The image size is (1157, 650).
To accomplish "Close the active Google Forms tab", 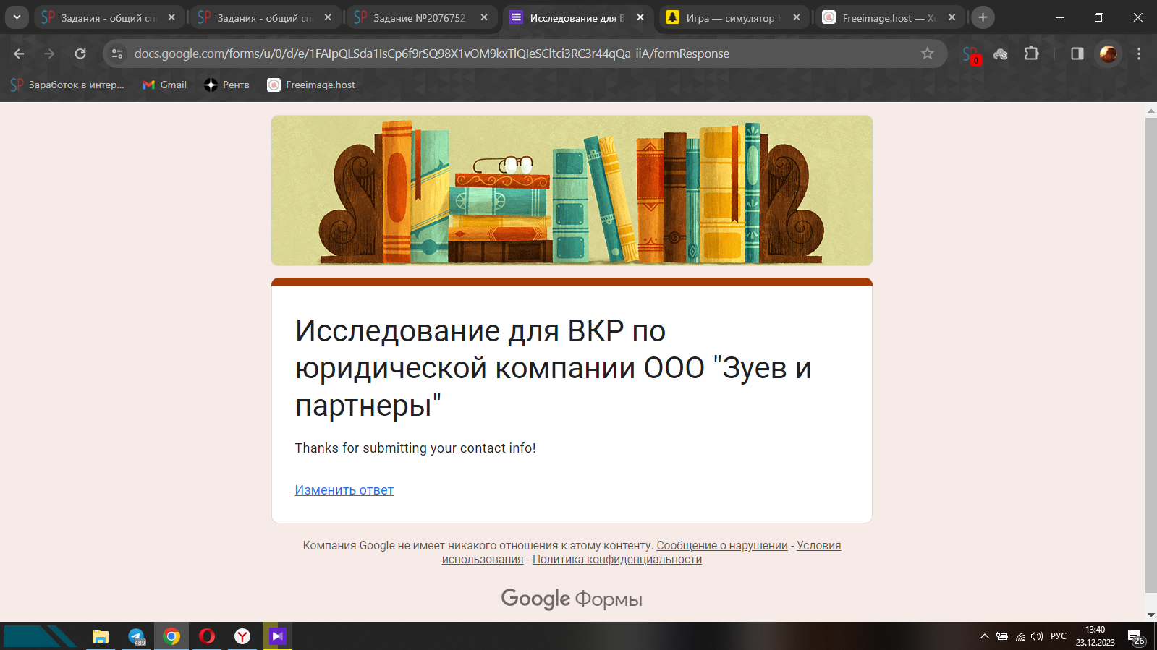I will [640, 17].
